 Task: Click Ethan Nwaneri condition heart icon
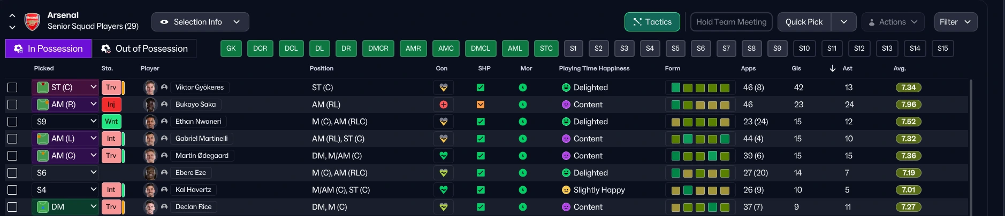coord(443,122)
